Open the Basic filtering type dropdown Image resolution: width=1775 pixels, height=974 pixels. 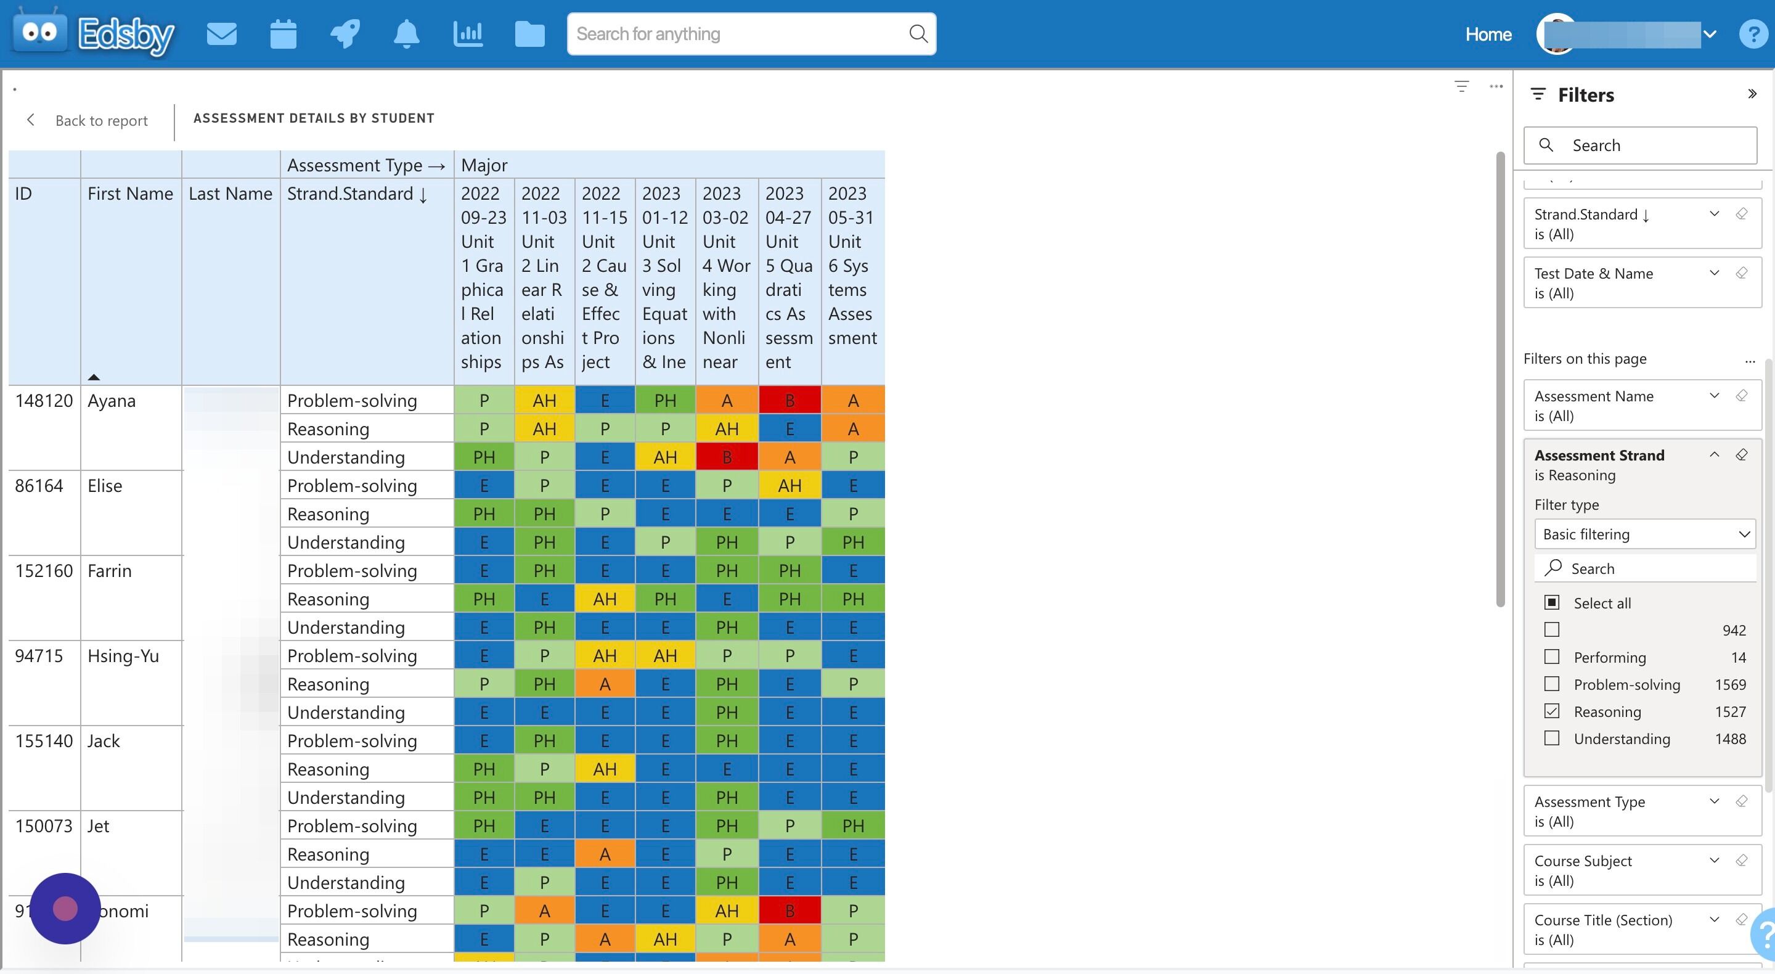(x=1645, y=534)
